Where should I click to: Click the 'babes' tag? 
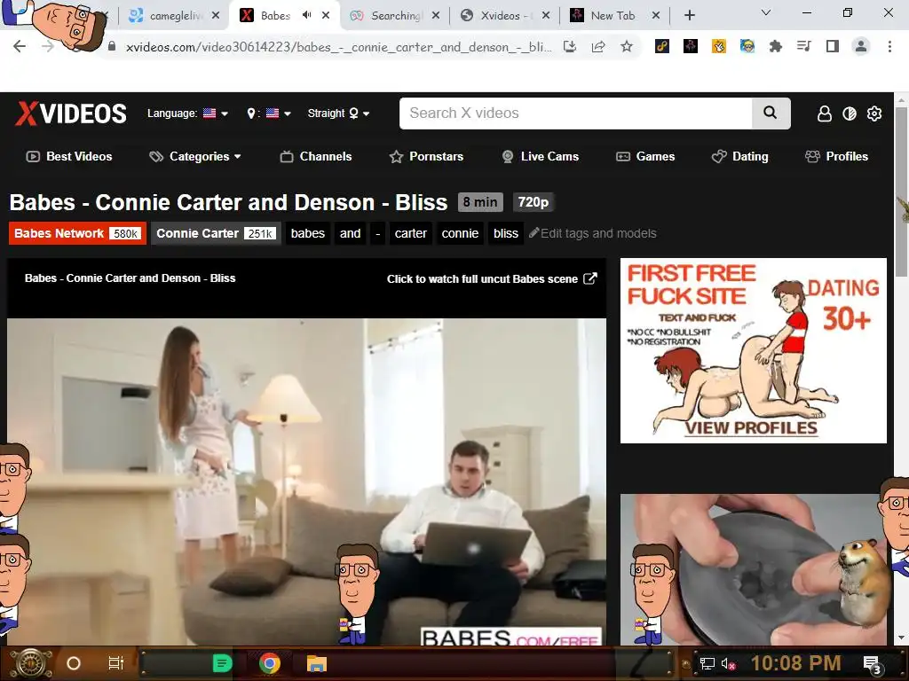click(x=308, y=233)
